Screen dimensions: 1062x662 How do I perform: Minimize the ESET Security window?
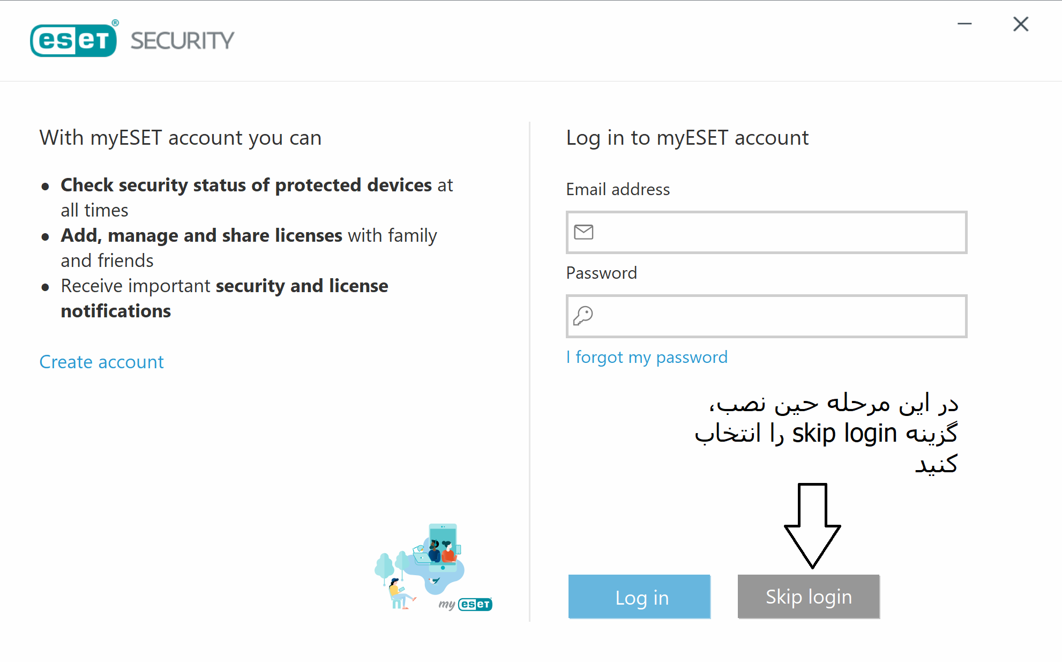pyautogui.click(x=964, y=24)
